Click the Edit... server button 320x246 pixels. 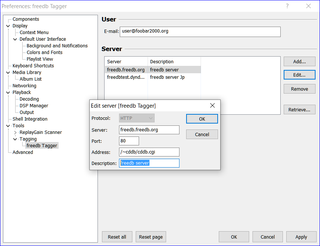pos(299,75)
